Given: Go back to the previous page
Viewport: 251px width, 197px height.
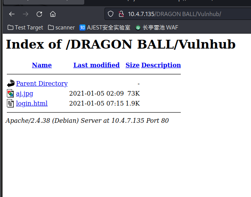Looking at the screenshot, I should coord(12,14).
